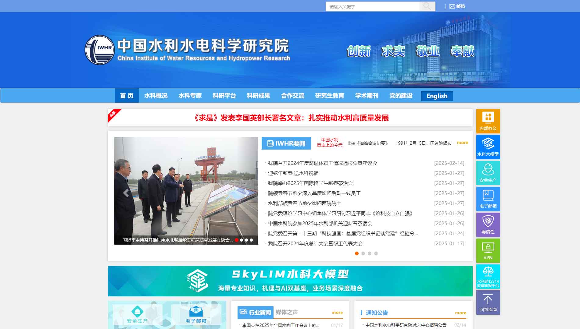Open 零信任 sidebar icon
Screen dimensions: 580x329
point(488,225)
